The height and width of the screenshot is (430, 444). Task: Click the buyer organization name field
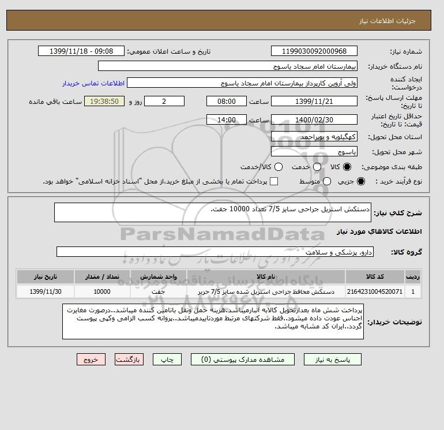(x=228, y=66)
